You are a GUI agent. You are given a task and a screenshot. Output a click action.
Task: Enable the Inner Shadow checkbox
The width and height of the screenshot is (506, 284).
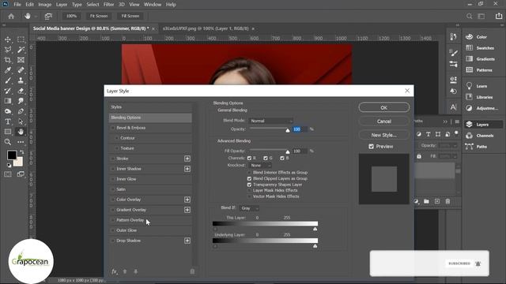(x=112, y=169)
